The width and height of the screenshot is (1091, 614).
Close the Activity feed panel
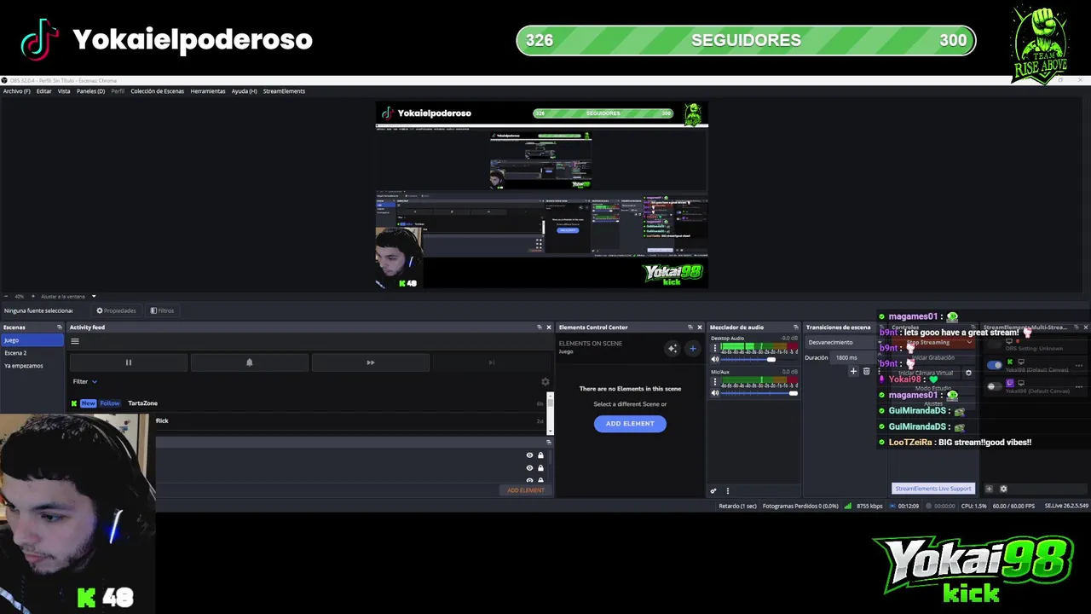tap(549, 327)
